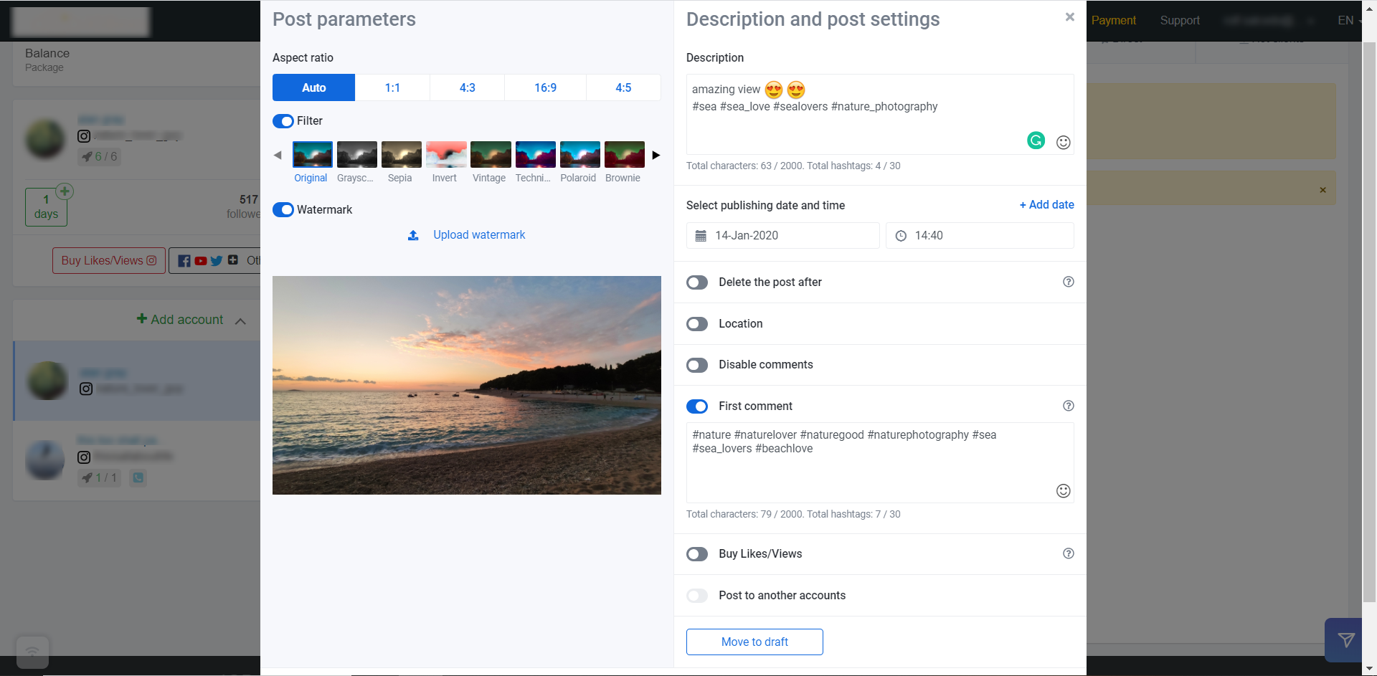1377x676 pixels.
Task: Open the time picker showing 14:40
Action: pos(980,235)
